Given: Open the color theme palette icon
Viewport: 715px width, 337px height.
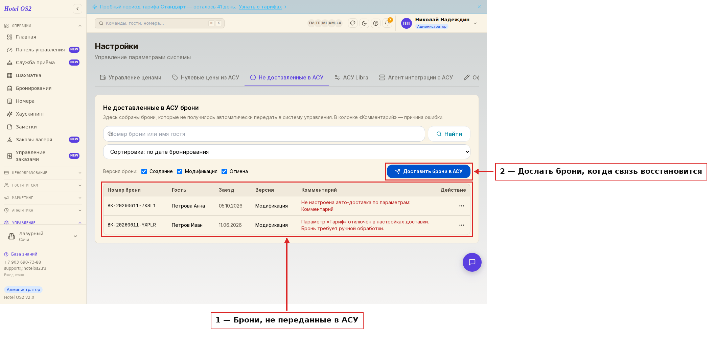Looking at the screenshot, I should (x=353, y=23).
